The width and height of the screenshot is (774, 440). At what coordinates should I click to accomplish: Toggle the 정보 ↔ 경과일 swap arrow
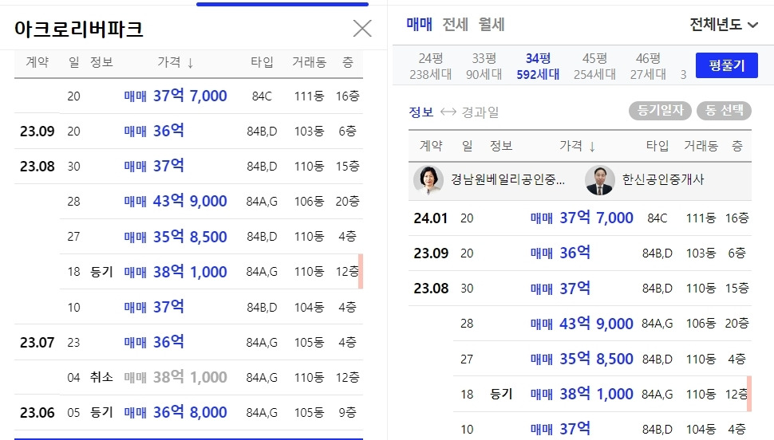click(448, 112)
